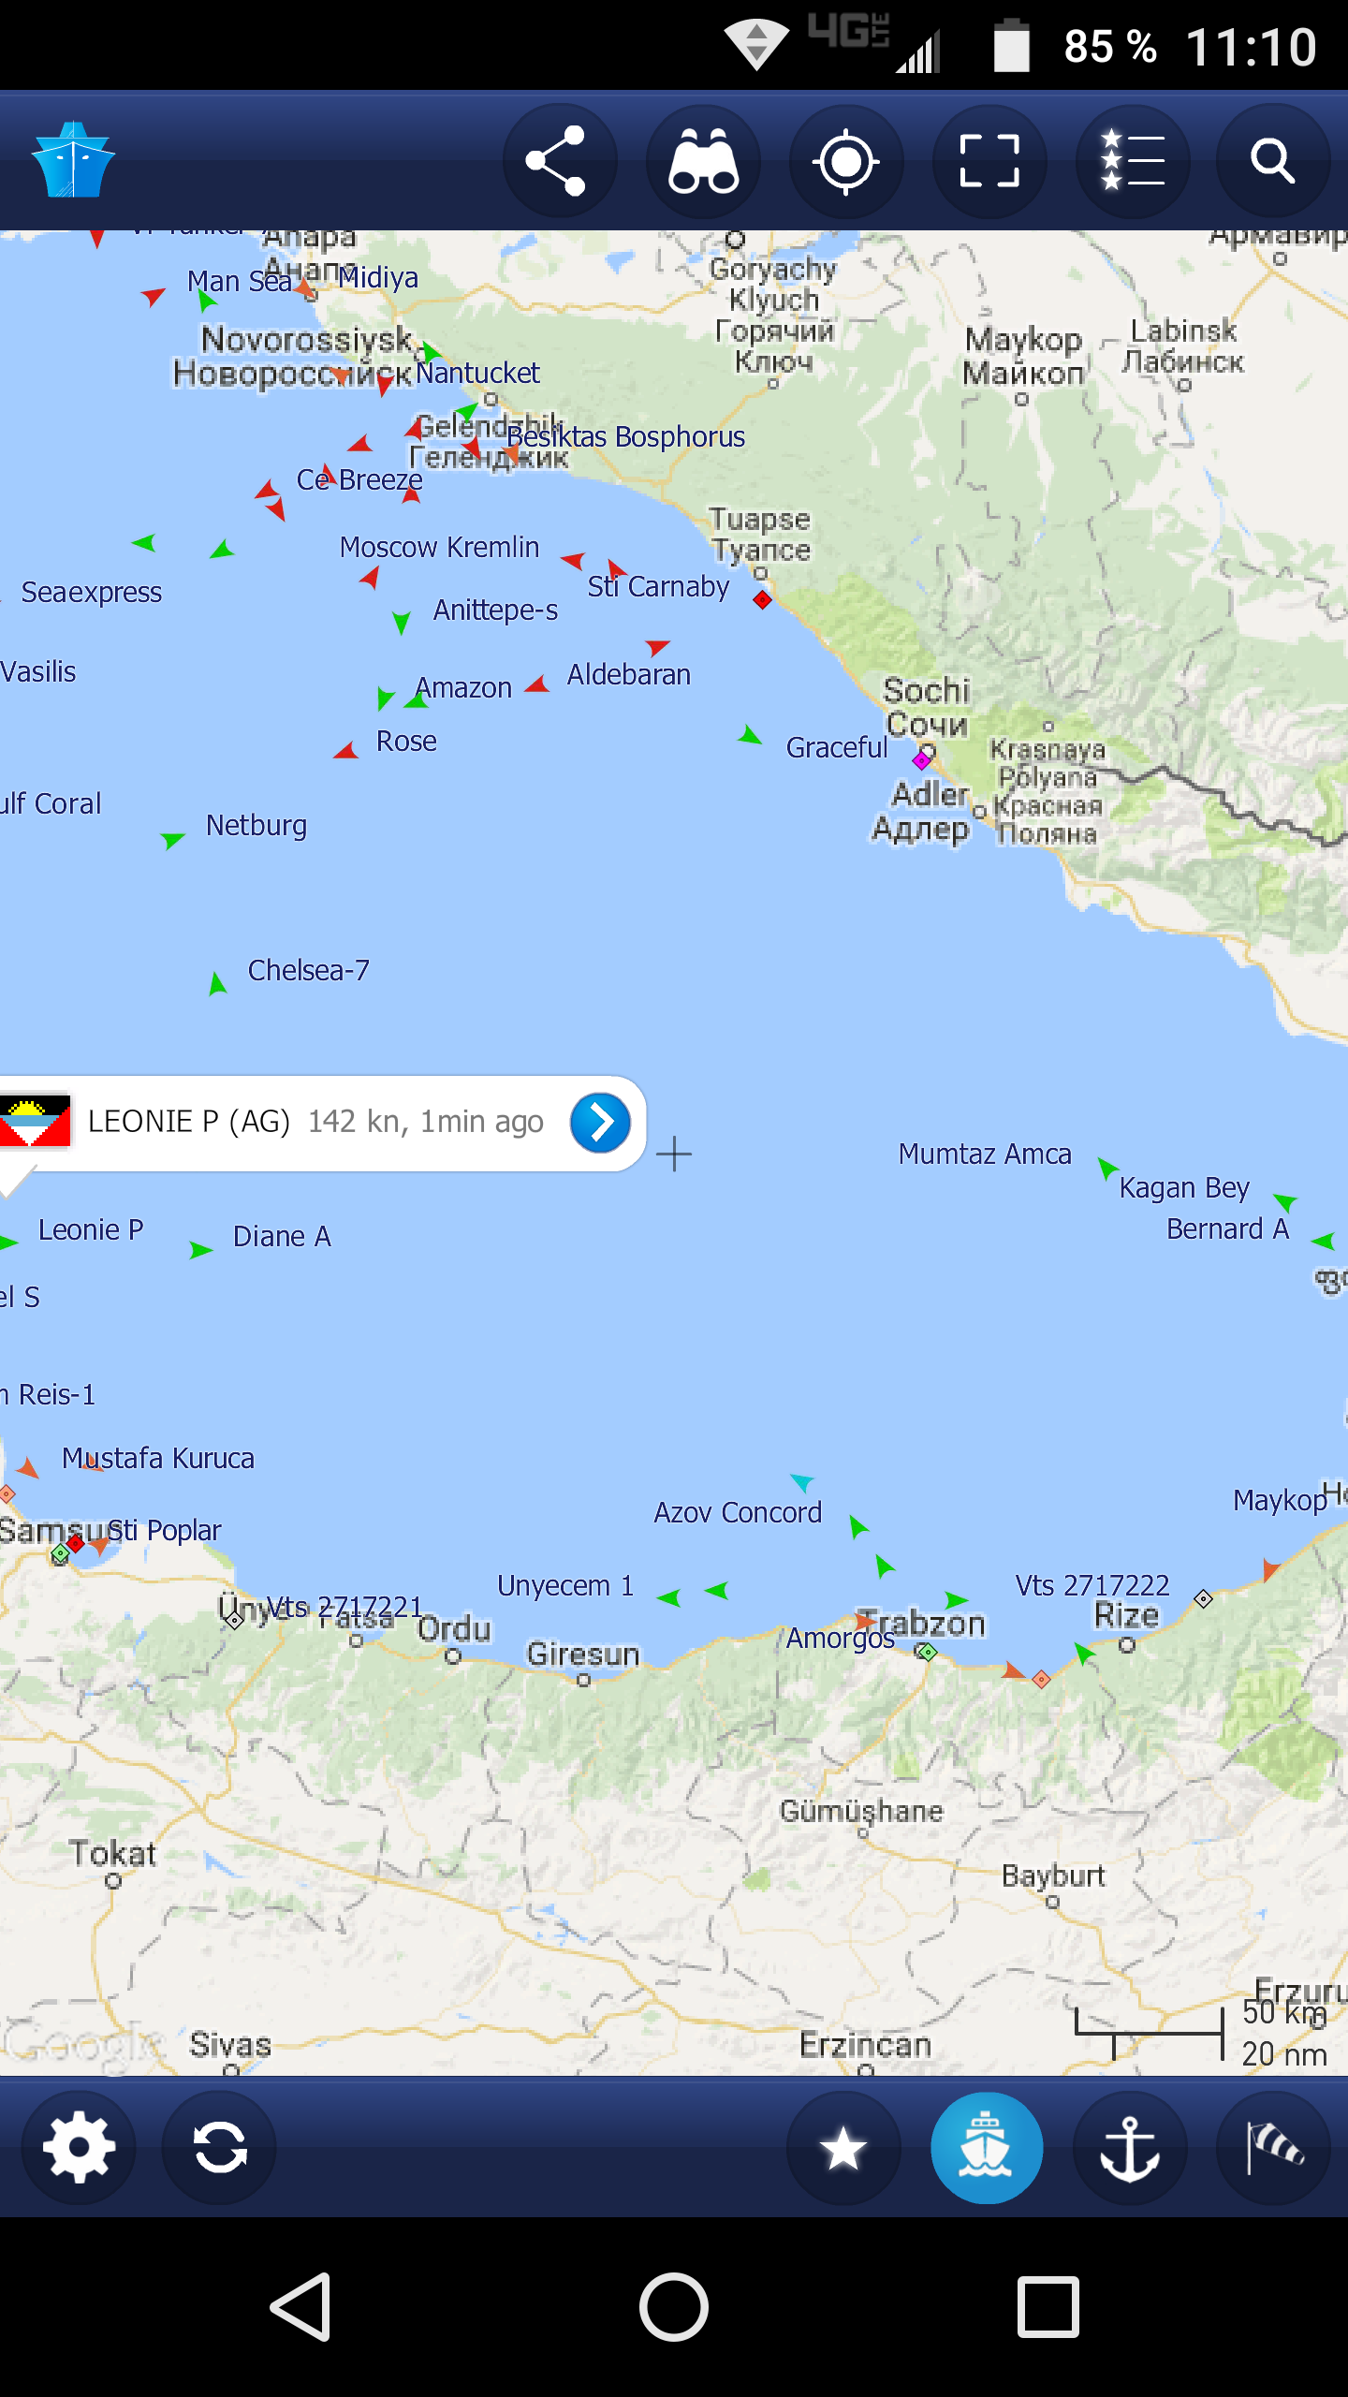
Task: Toggle wind sock weather layer
Action: (1273, 2147)
